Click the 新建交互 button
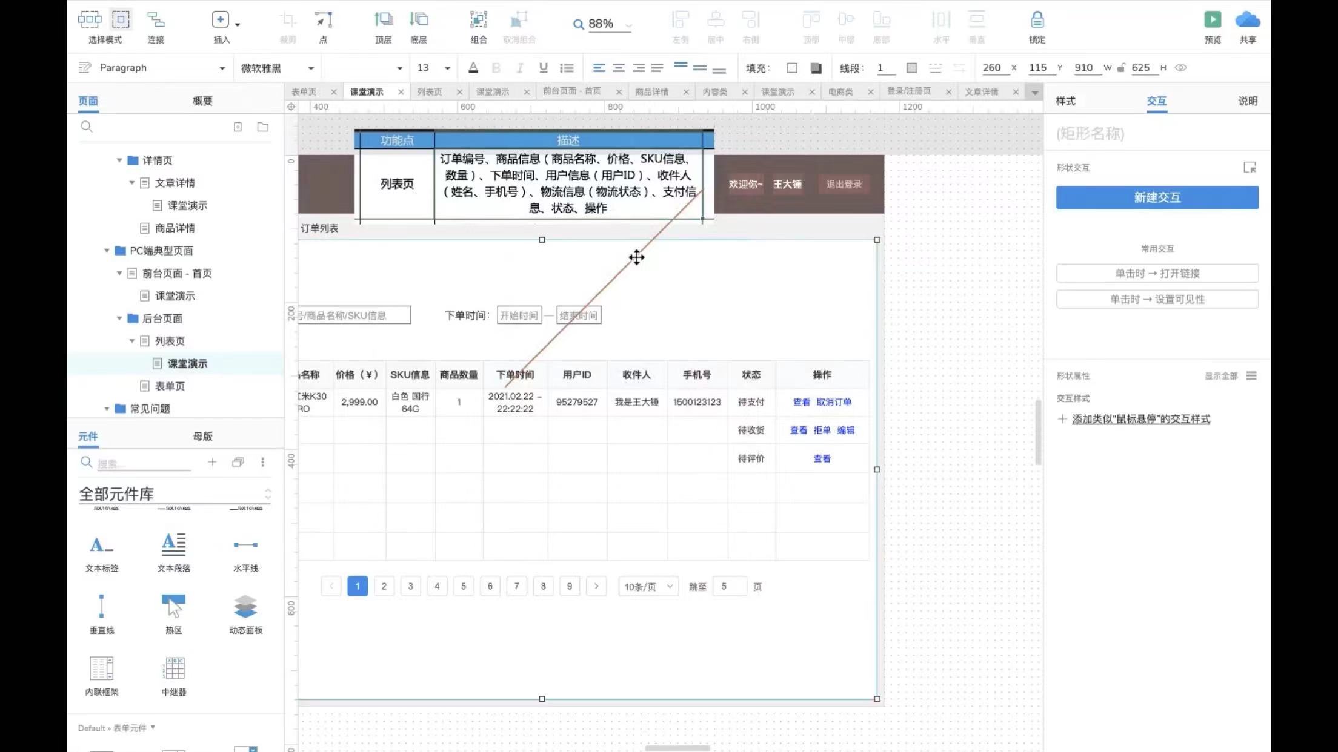Screen dimensions: 1338x752 click(x=1157, y=197)
